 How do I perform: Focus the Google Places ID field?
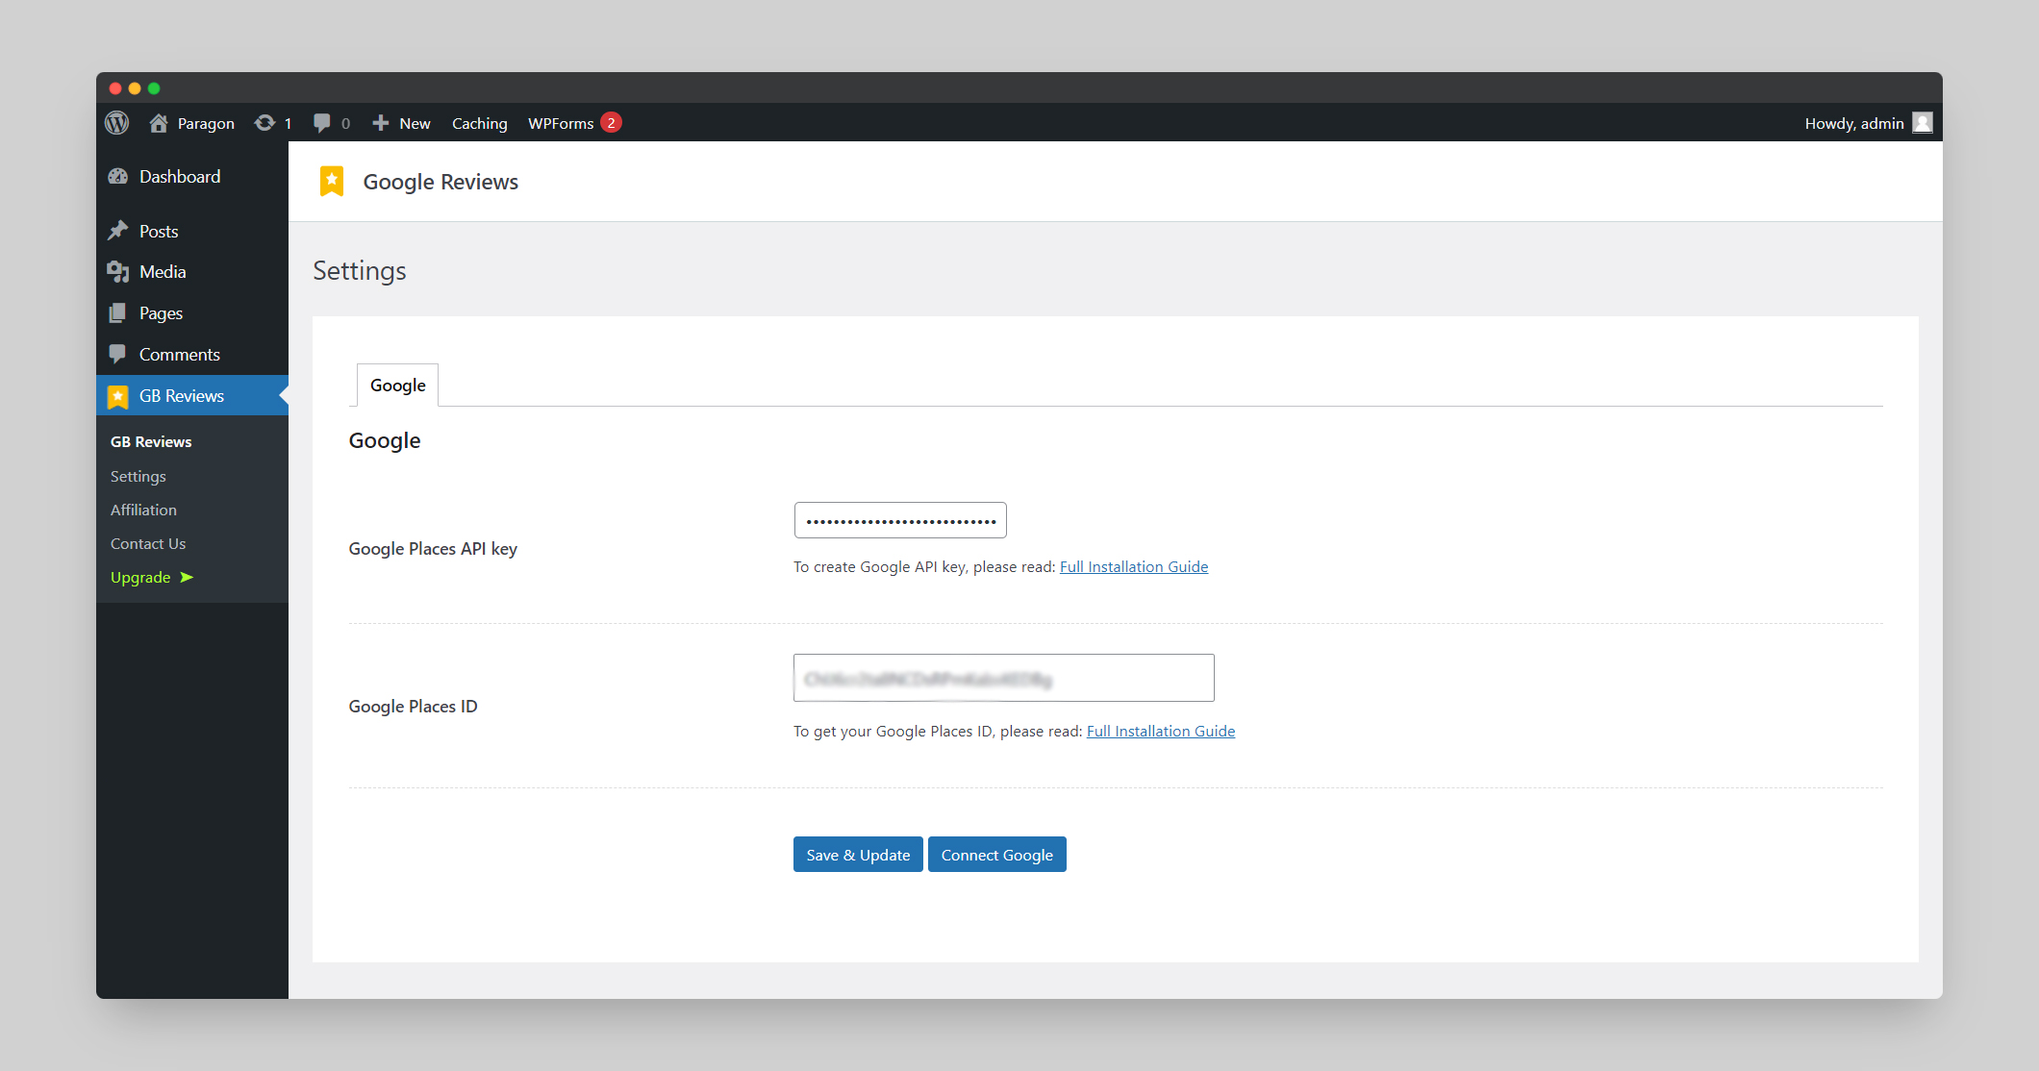pyautogui.click(x=1004, y=678)
